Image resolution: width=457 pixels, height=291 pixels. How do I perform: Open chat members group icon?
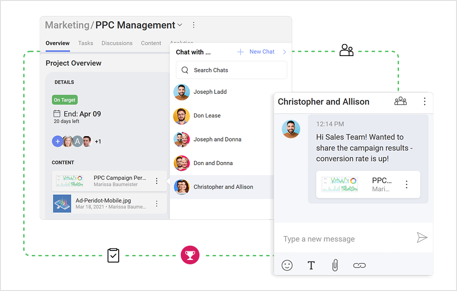pos(400,101)
